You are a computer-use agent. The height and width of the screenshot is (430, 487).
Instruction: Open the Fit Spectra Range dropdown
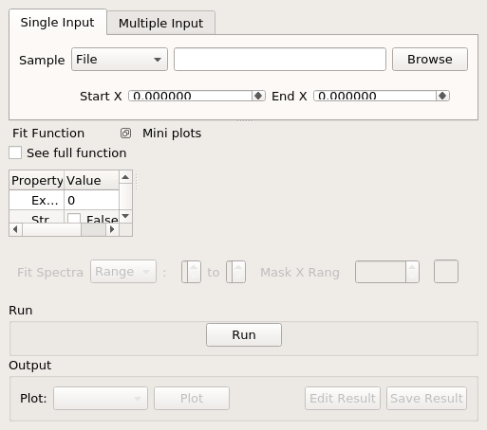(x=123, y=272)
